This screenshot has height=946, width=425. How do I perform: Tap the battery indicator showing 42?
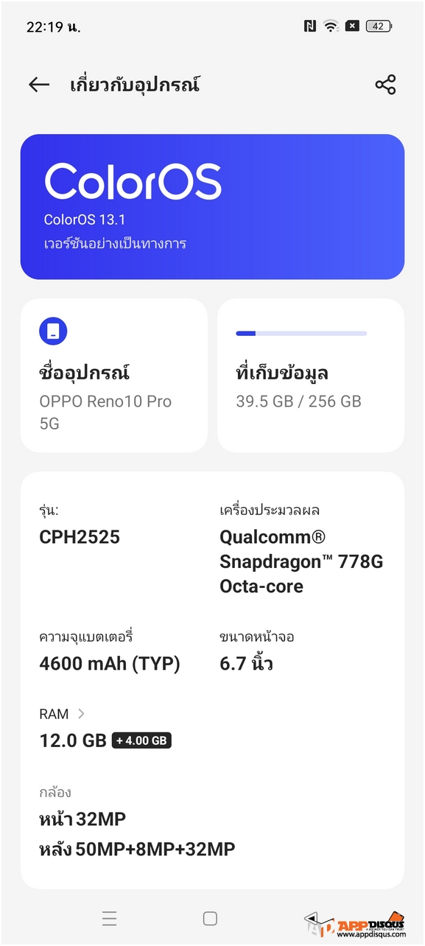coord(379,27)
